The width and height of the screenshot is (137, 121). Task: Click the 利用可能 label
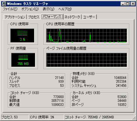(78, 82)
